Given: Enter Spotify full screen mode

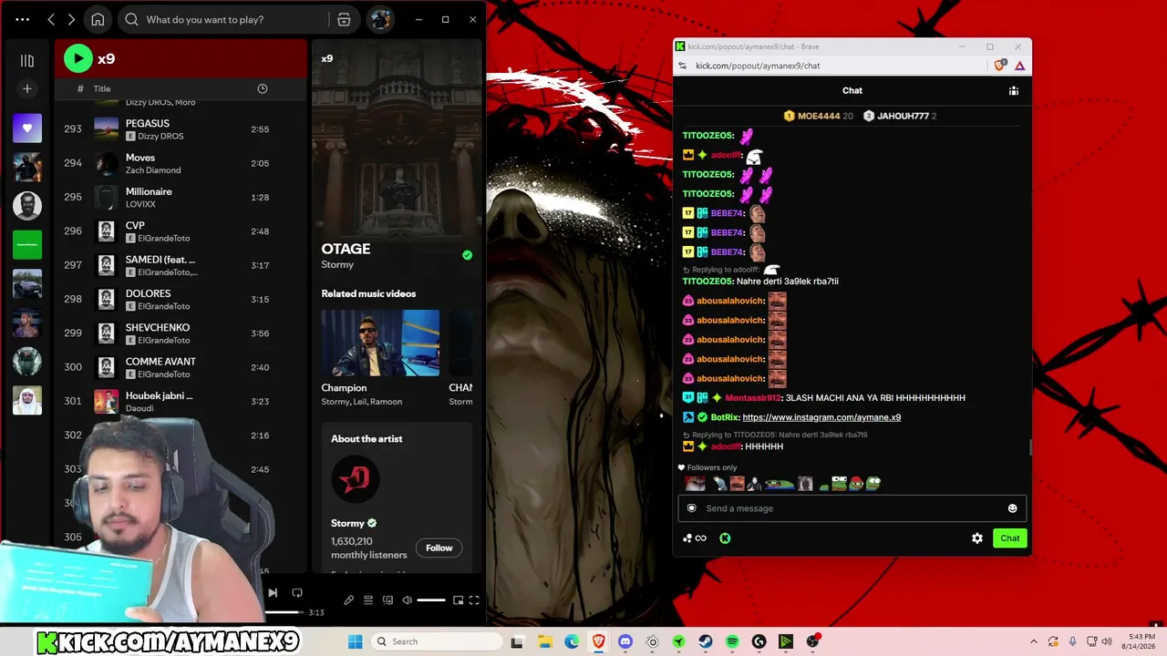Looking at the screenshot, I should (474, 600).
